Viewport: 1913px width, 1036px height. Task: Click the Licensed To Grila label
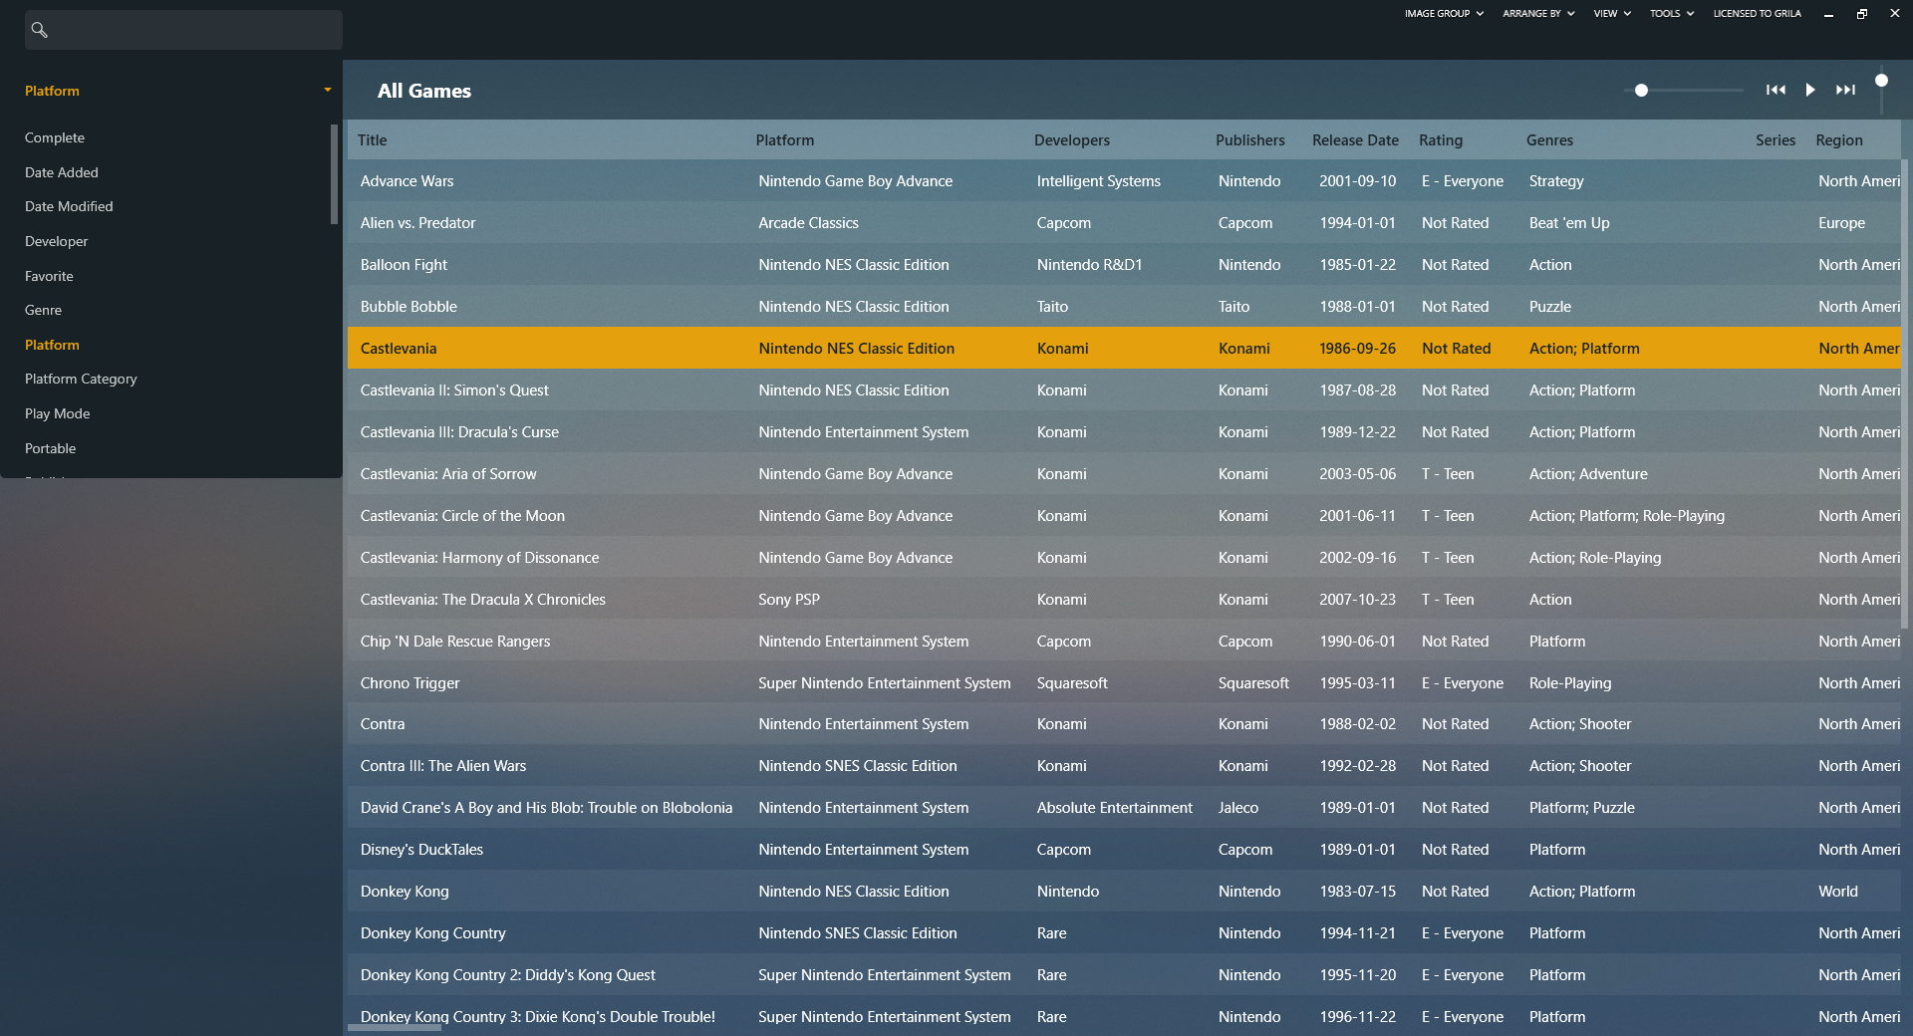click(x=1757, y=14)
